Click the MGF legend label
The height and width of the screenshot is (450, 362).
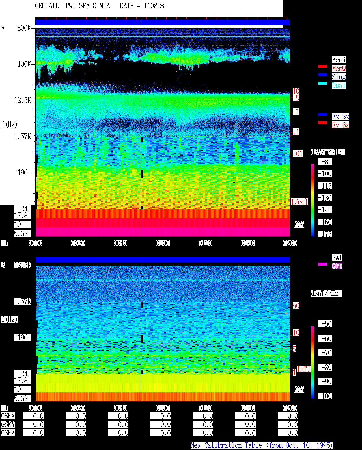(x=337, y=266)
